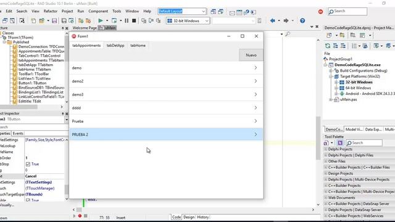
Task: Click red stop indicator near IDE search
Action: click(320, 12)
